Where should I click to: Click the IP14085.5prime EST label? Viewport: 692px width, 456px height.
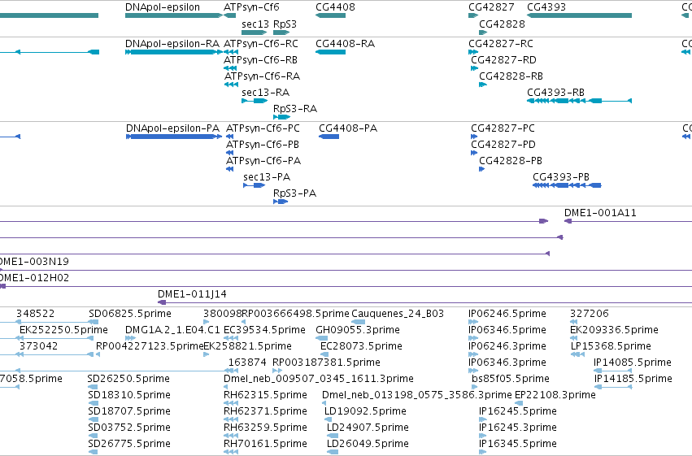[x=633, y=363]
